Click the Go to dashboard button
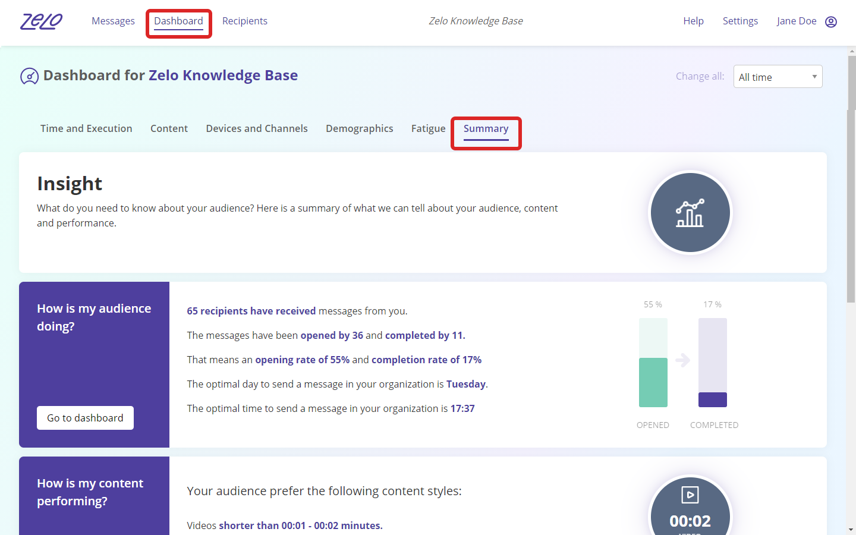The width and height of the screenshot is (856, 535). (x=85, y=418)
